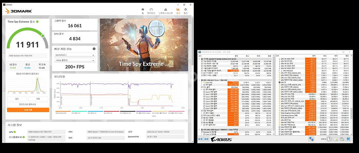Click lightning icon on Total Graphics Power row
The height and width of the screenshot is (153, 359).
point(280,113)
